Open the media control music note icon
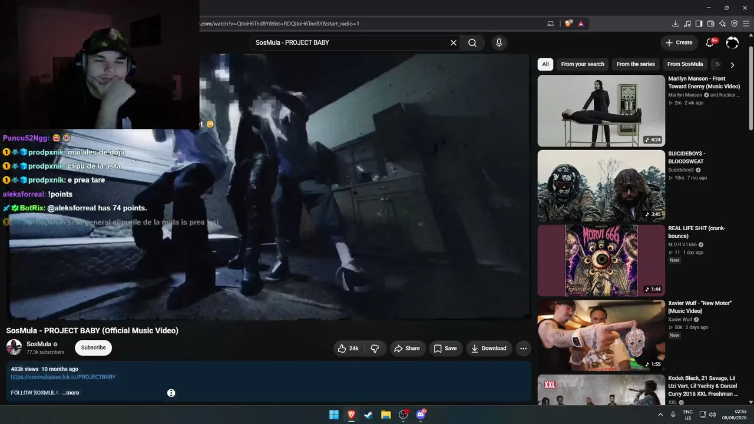 [x=687, y=24]
